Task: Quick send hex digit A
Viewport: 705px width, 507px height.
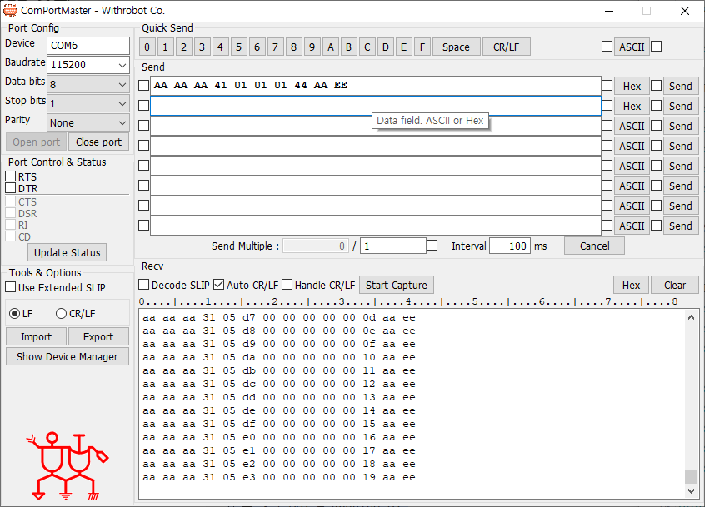Action: (x=331, y=47)
